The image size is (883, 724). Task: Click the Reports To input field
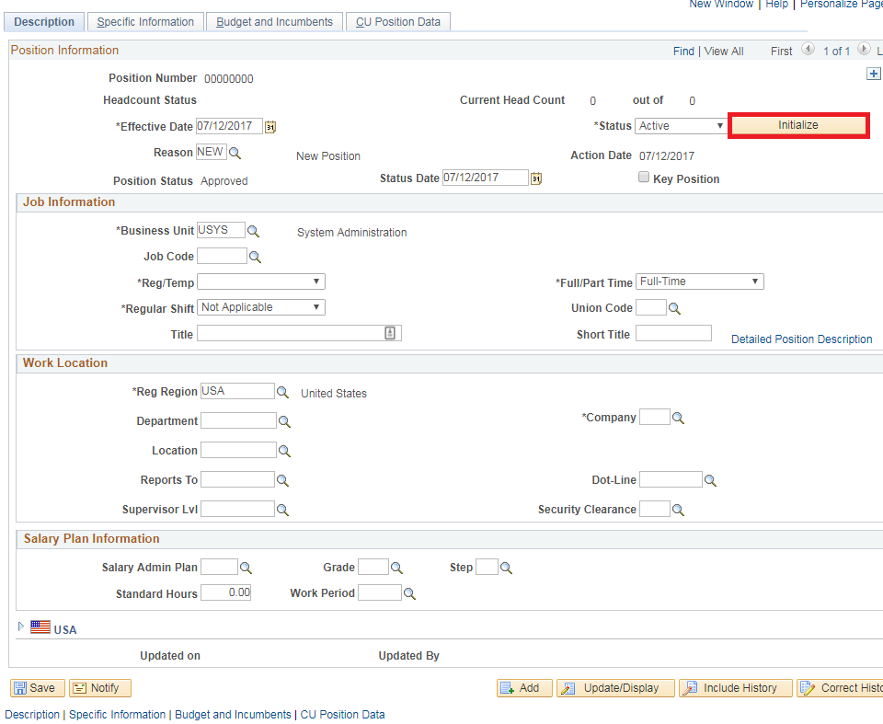coord(237,479)
